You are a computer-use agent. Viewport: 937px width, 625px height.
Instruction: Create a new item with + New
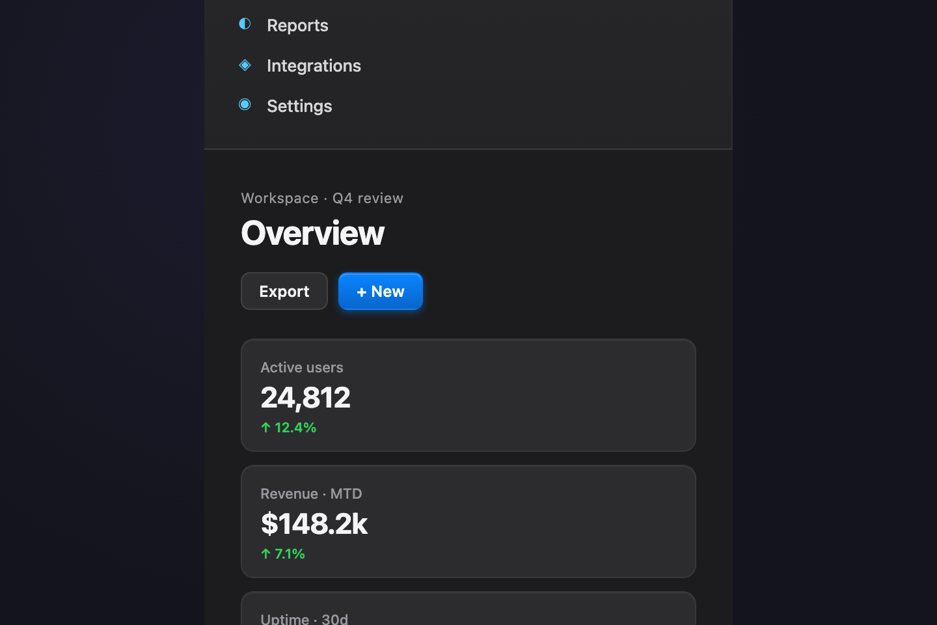381,291
